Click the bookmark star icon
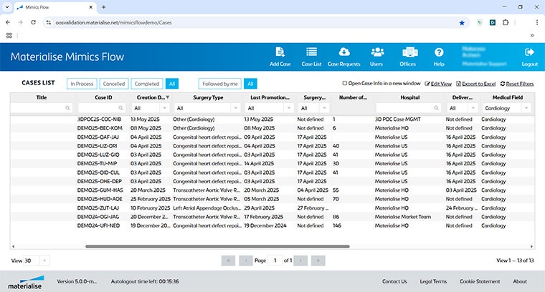 tap(462, 23)
